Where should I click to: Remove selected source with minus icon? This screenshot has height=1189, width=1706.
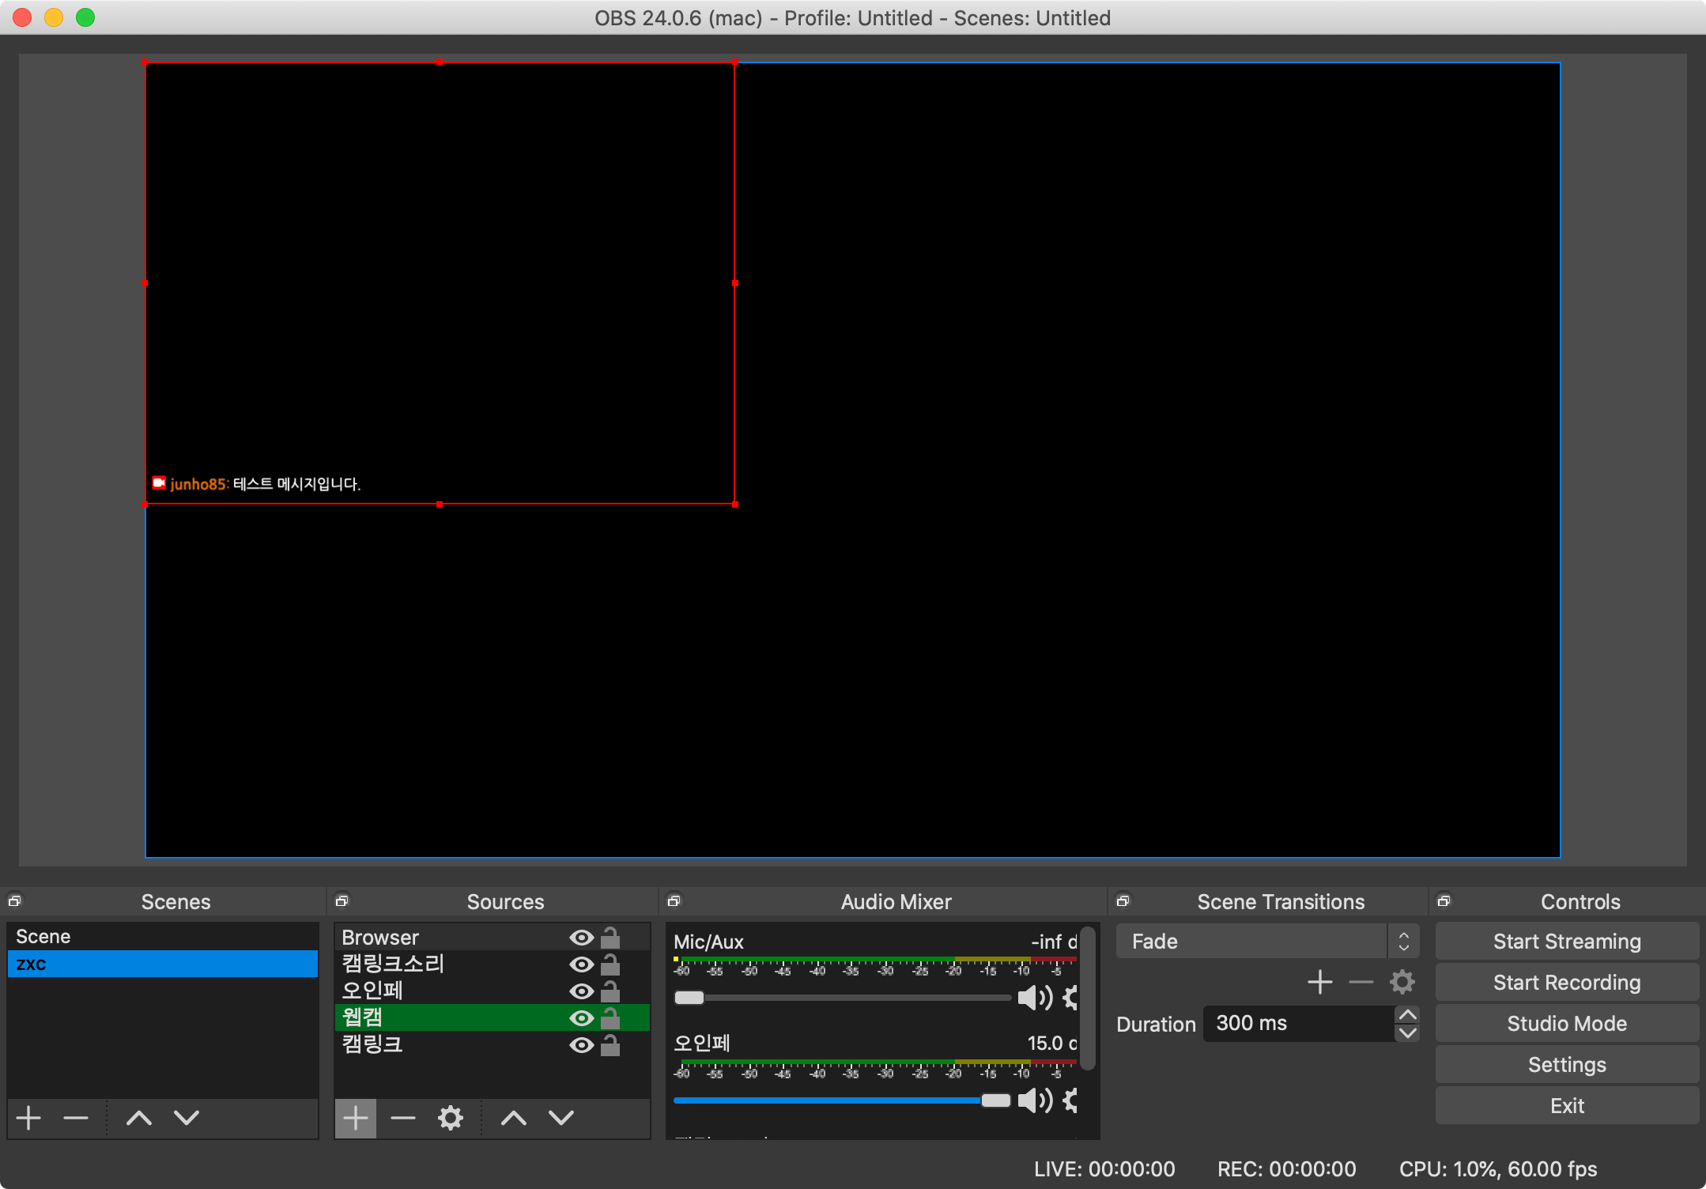pos(402,1117)
